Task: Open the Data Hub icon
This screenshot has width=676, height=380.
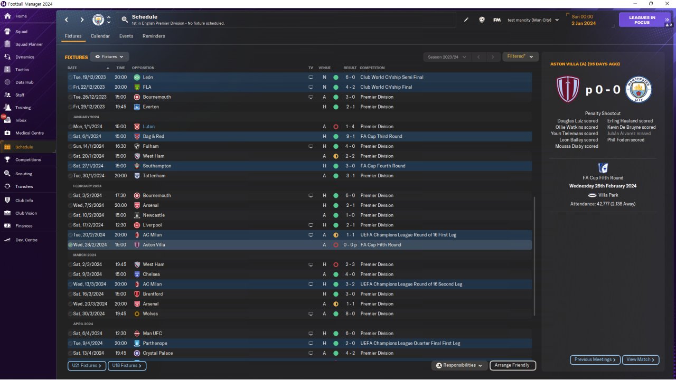Action: (7, 82)
